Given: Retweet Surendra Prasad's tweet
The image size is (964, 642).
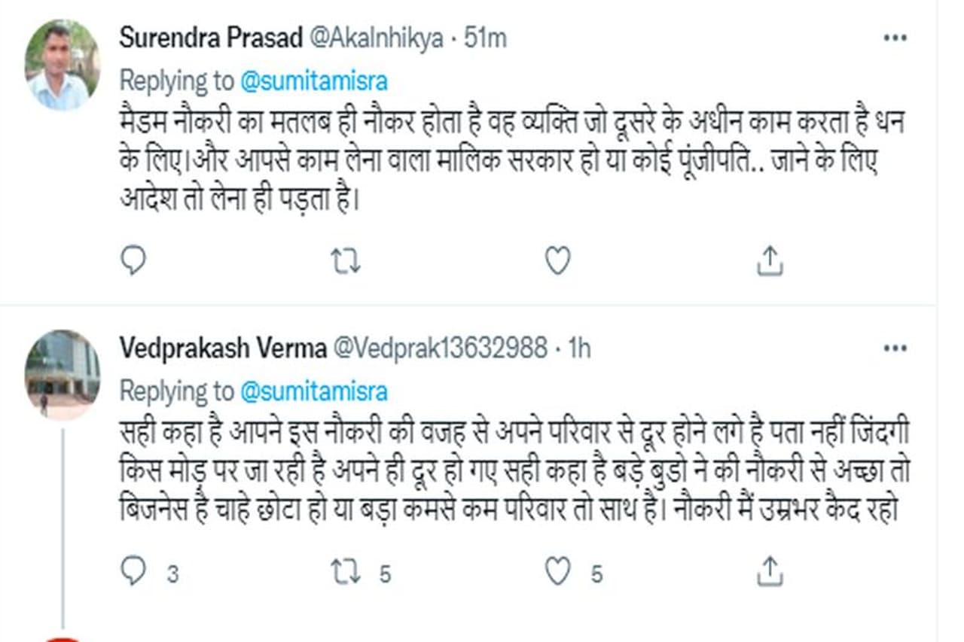Looking at the screenshot, I should coord(346,261).
